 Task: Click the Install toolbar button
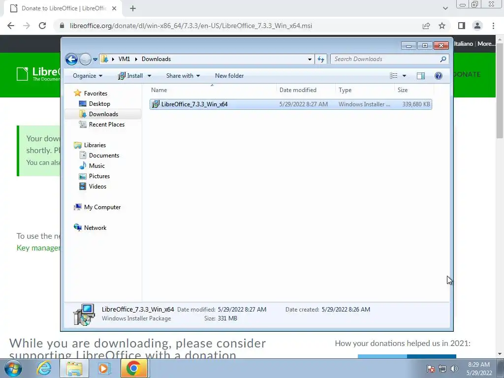tap(130, 76)
